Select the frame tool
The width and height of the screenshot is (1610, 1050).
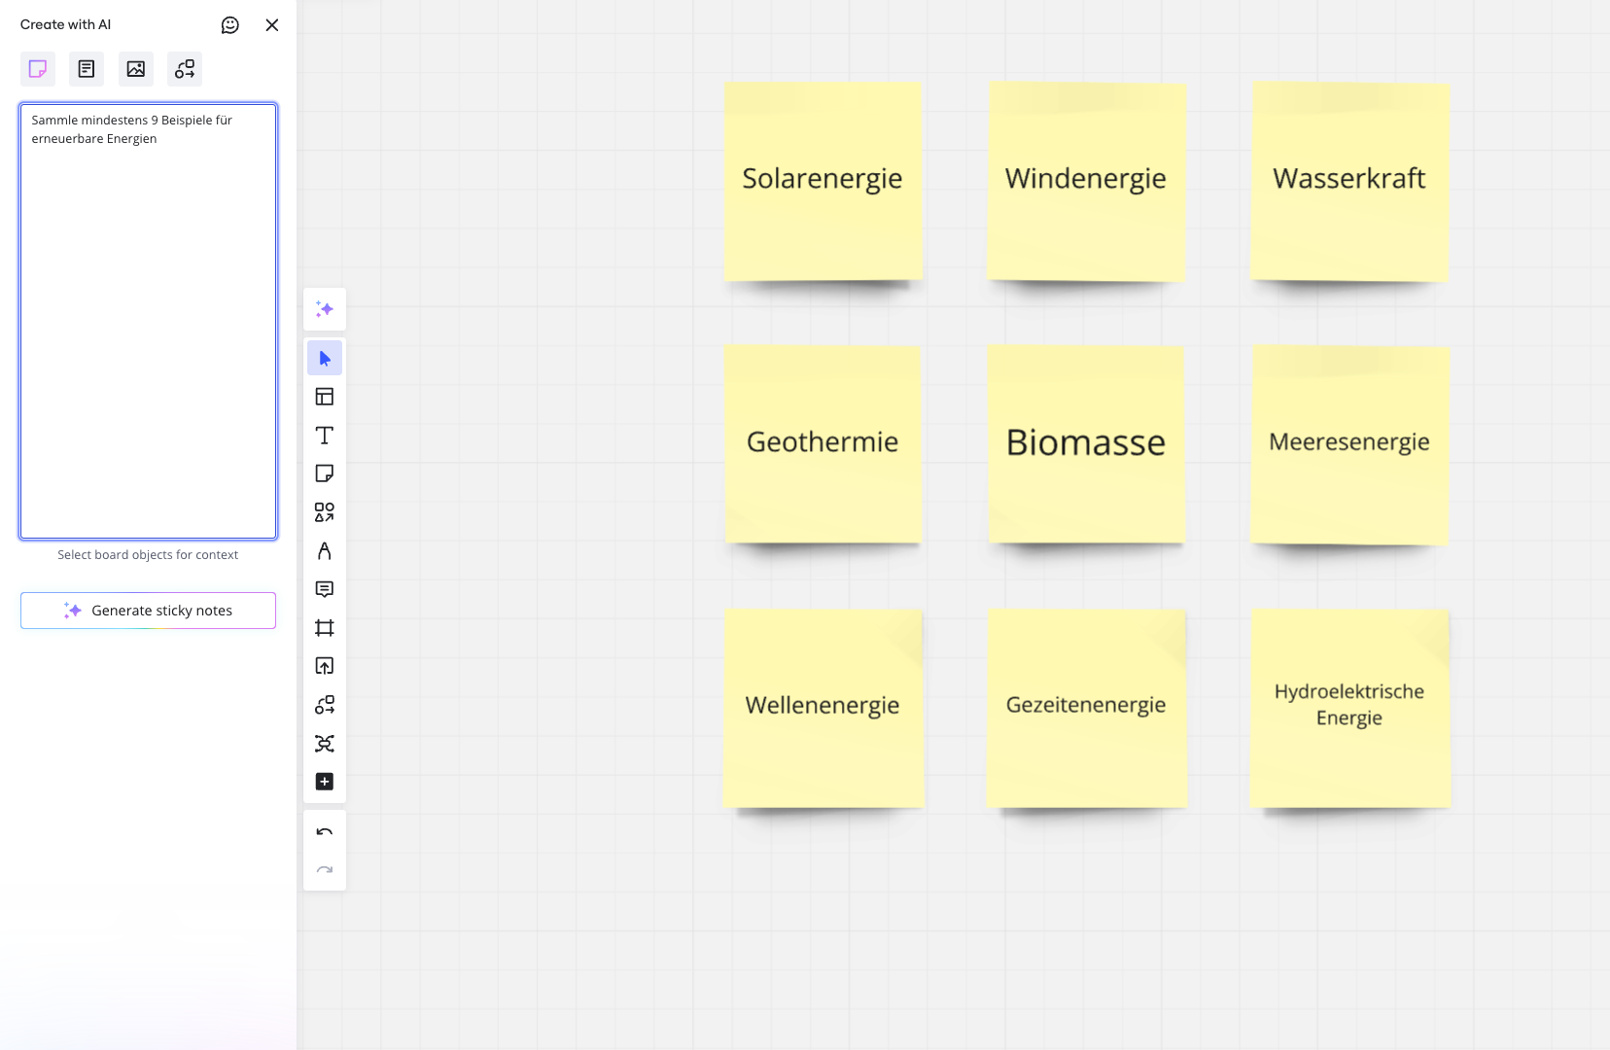tap(325, 628)
